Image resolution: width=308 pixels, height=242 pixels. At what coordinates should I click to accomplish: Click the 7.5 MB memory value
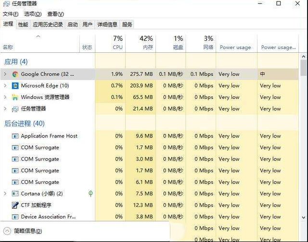click(144, 194)
